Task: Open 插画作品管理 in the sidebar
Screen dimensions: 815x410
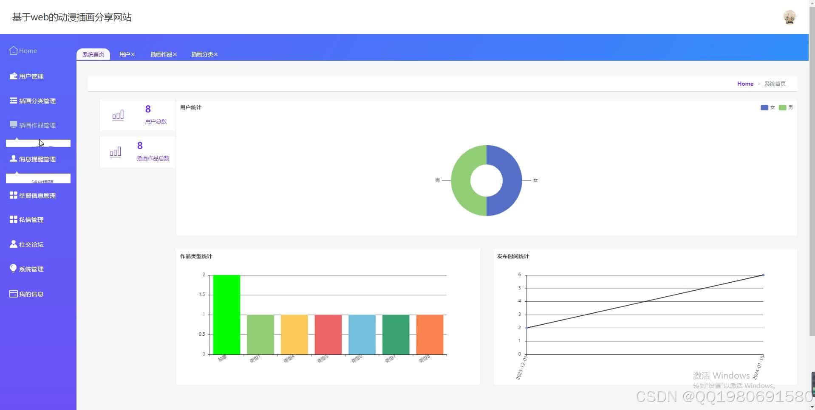Action: point(37,125)
